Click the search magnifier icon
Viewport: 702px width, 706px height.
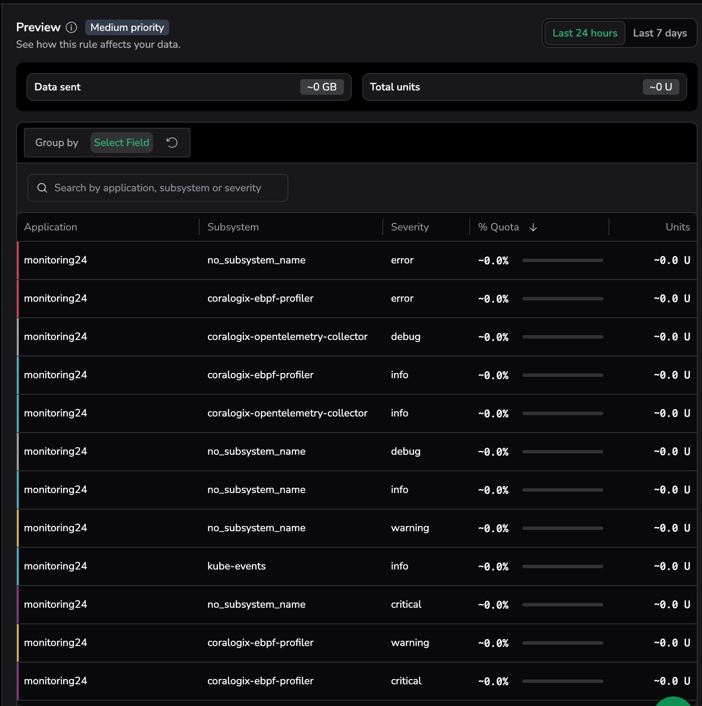42,188
